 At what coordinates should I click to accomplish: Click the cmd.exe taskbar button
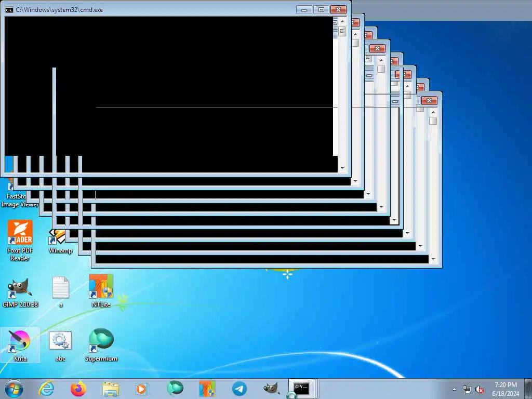(x=302, y=389)
